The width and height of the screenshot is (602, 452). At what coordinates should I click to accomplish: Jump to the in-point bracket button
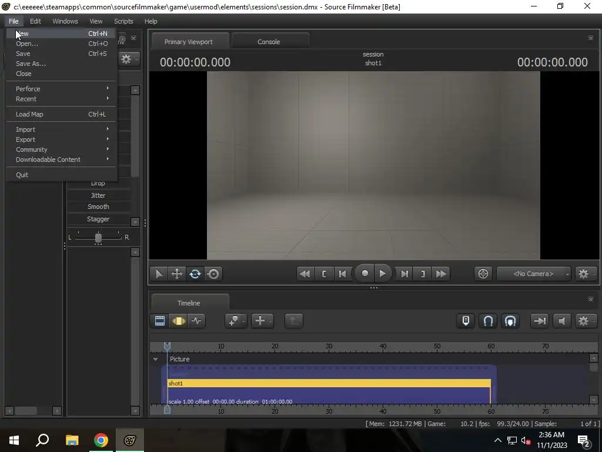(x=324, y=274)
